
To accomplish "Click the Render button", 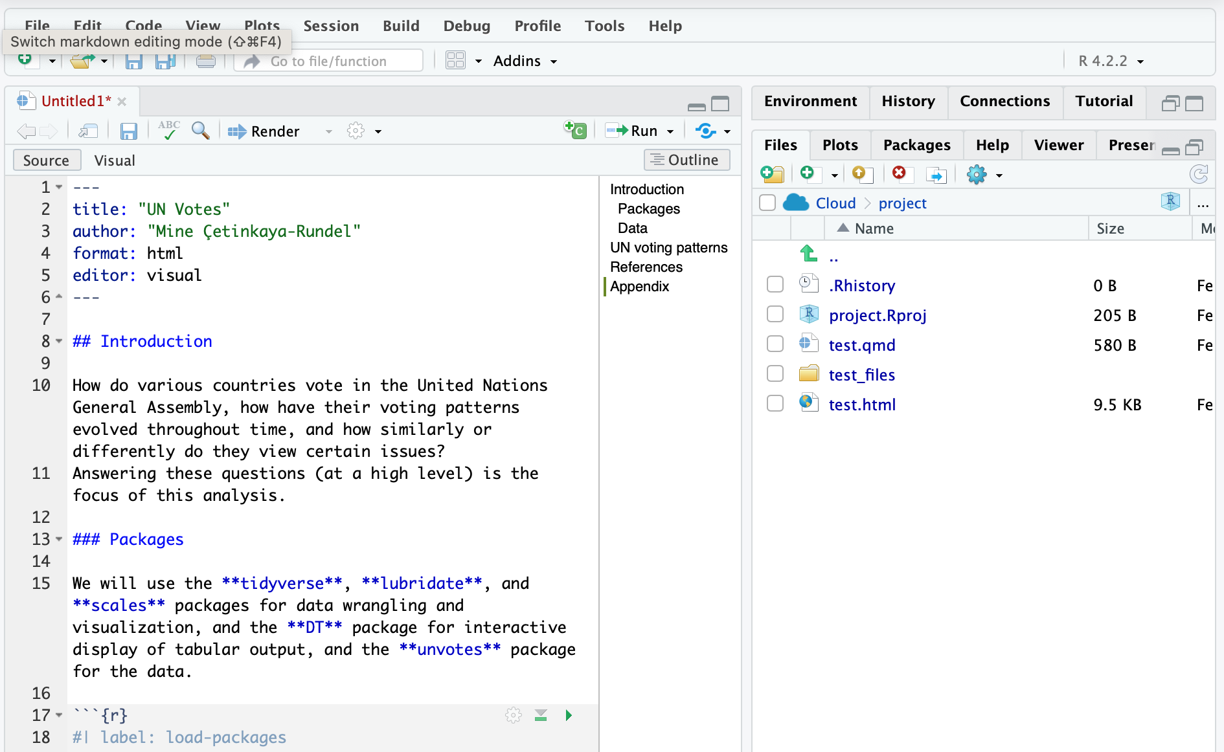I will click(x=264, y=131).
